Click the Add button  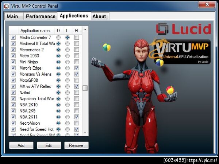coord(21,145)
